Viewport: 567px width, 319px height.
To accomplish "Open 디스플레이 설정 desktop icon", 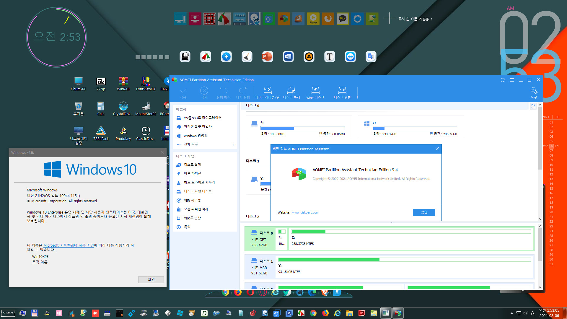I will tap(78, 136).
